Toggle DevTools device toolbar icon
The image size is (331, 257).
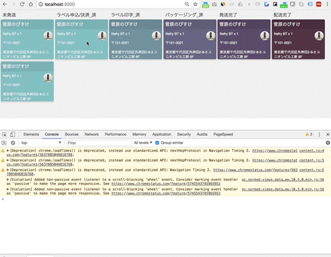(x=13, y=134)
